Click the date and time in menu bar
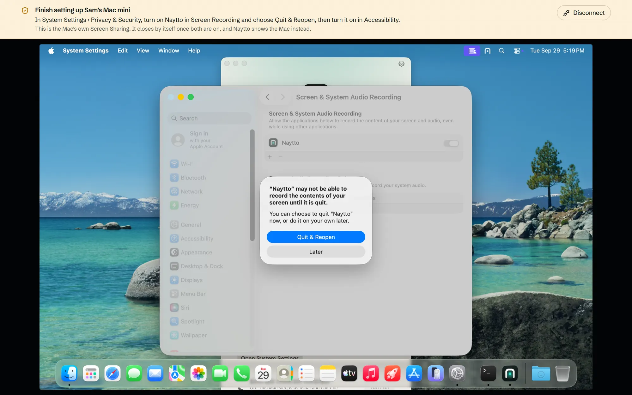The width and height of the screenshot is (632, 395). pyautogui.click(x=557, y=51)
